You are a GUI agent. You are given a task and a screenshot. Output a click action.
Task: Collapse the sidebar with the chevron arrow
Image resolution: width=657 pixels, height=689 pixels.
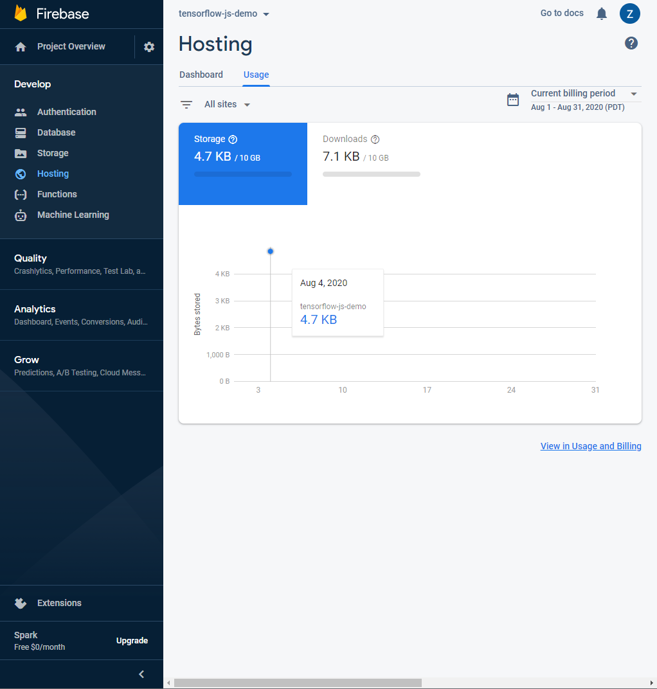(x=141, y=674)
